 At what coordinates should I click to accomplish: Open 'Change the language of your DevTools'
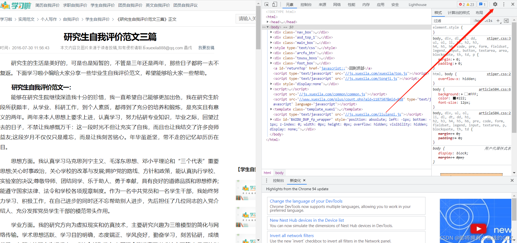(x=306, y=201)
